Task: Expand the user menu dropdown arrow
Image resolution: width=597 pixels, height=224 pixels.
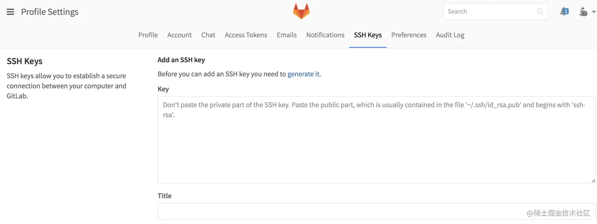Action: tap(593, 12)
